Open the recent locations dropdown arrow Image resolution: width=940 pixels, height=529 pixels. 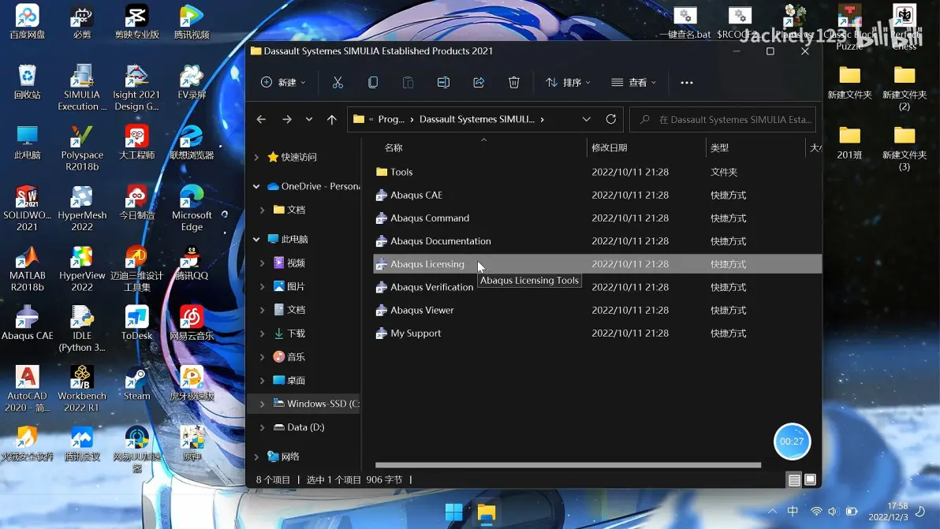tap(309, 119)
